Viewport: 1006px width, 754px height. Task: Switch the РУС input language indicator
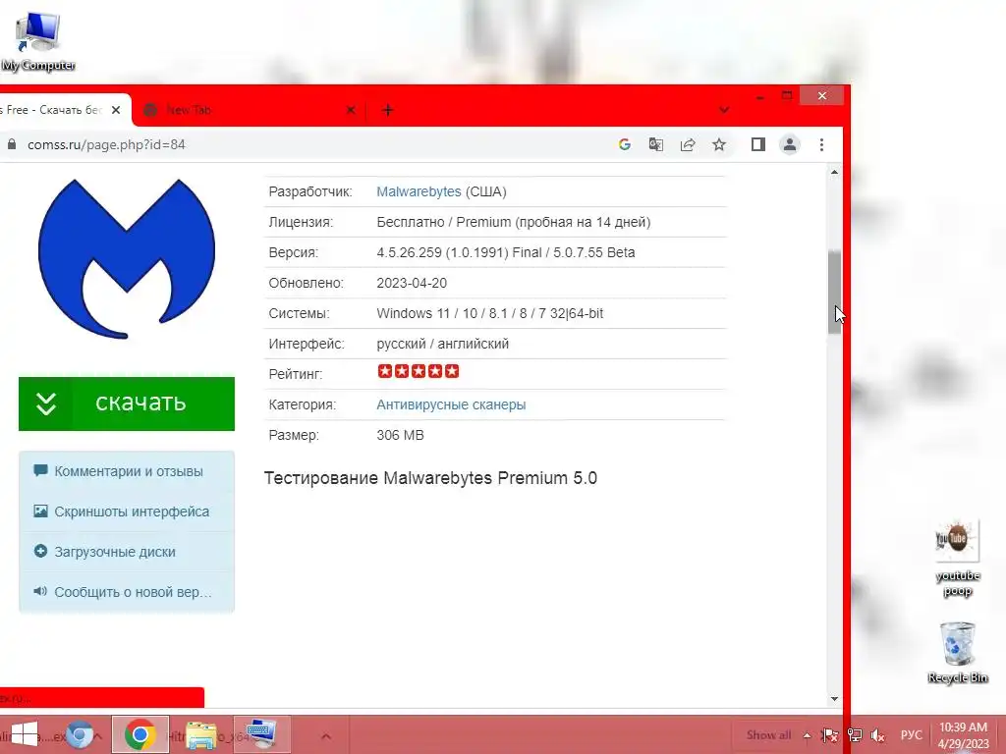pos(911,735)
